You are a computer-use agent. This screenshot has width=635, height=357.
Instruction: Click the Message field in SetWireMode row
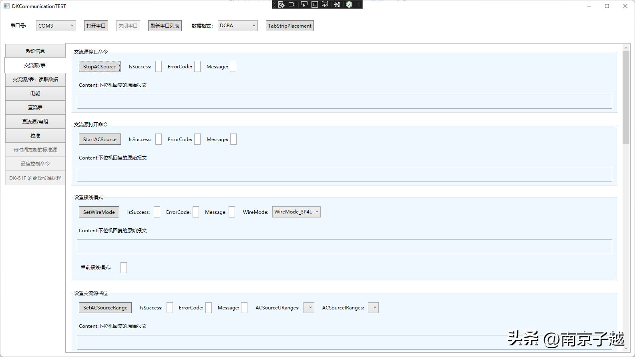click(232, 212)
